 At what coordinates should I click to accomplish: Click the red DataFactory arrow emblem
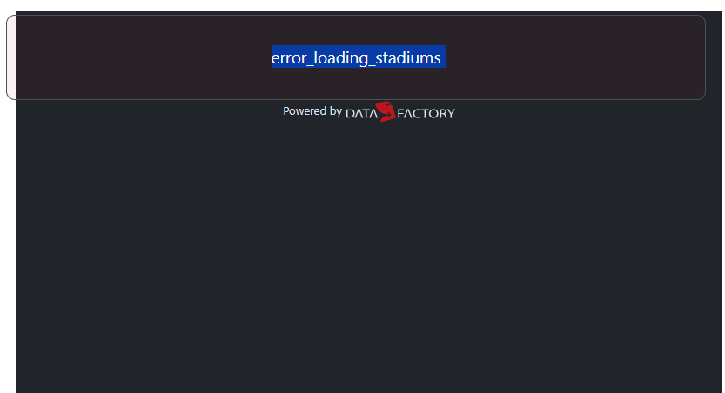(x=386, y=111)
